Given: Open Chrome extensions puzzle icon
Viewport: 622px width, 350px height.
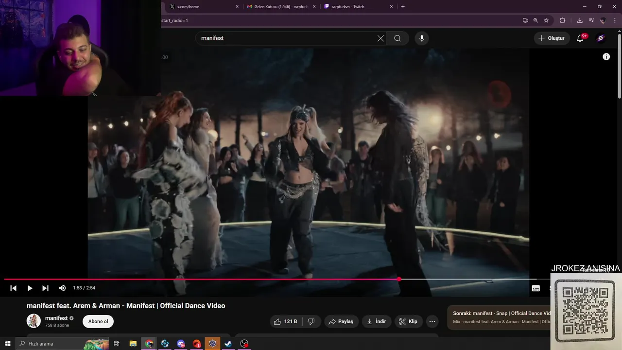Looking at the screenshot, I should [x=563, y=20].
